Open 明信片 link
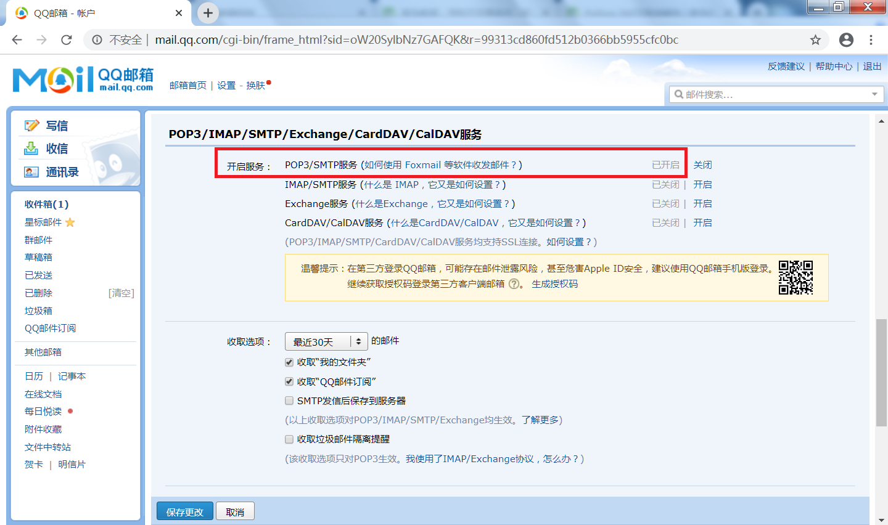 72,464
